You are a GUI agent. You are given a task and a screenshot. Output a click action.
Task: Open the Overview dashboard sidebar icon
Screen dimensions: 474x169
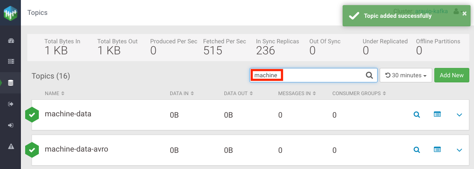point(11,41)
